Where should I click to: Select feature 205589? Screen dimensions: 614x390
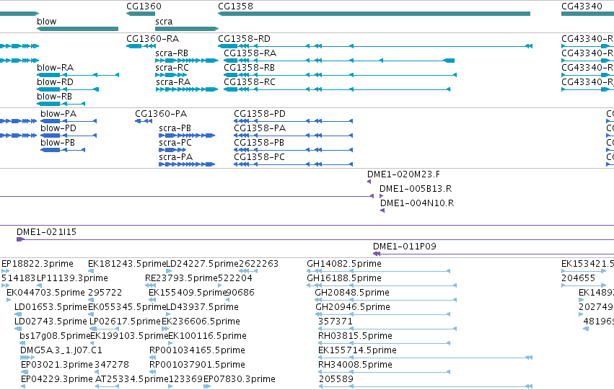click(425, 386)
